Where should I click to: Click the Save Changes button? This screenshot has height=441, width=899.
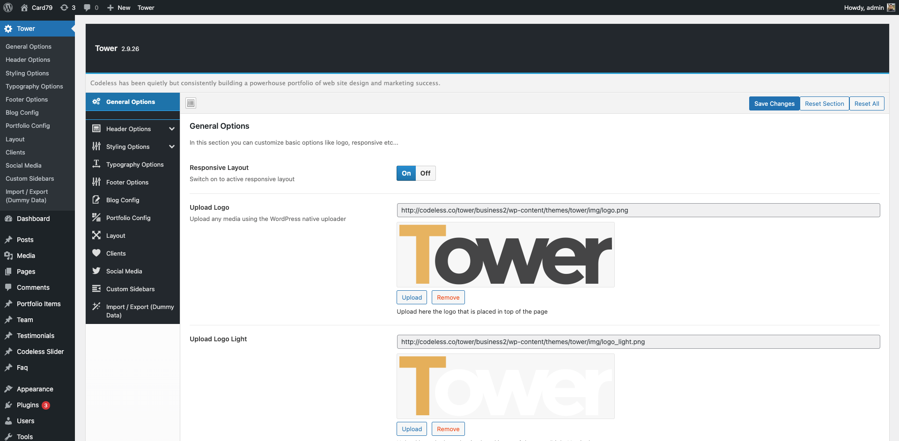click(x=774, y=103)
